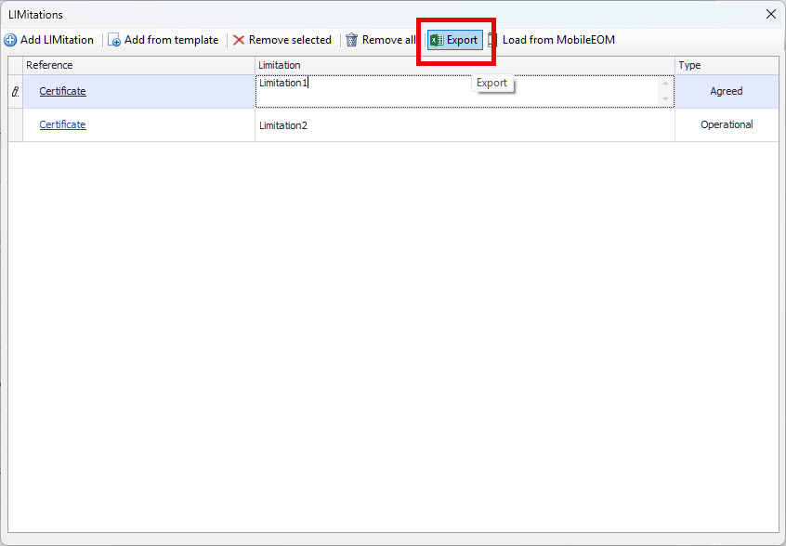
Task: Click the down arrow in Limitation1 field
Action: click(665, 98)
